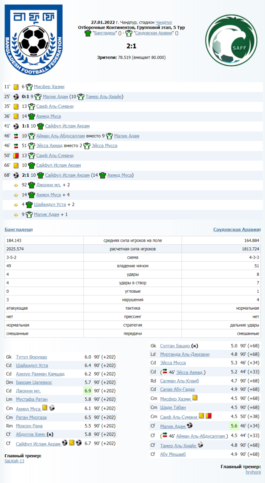The height and width of the screenshot is (483, 265).
Task: Click the yellow card beside Ахмед Муса in lineup
Action: pyautogui.click(x=45, y=408)
